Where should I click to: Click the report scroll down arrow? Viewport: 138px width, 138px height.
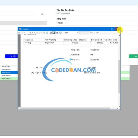point(119,106)
